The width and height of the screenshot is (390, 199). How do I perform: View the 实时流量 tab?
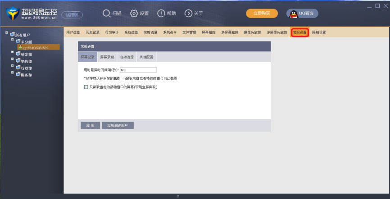point(150,32)
